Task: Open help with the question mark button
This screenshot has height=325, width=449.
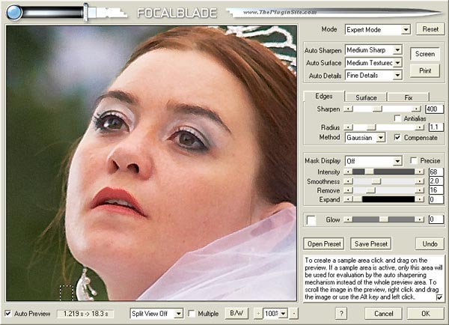Action: tap(341, 313)
